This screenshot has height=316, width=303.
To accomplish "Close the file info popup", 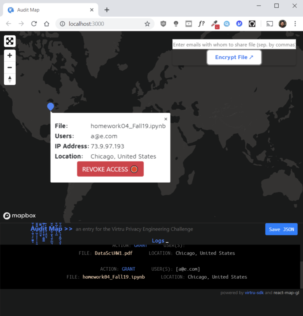I will pyautogui.click(x=166, y=119).
